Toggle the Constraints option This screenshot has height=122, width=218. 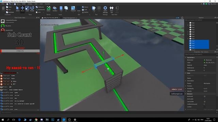tap(40, 9)
